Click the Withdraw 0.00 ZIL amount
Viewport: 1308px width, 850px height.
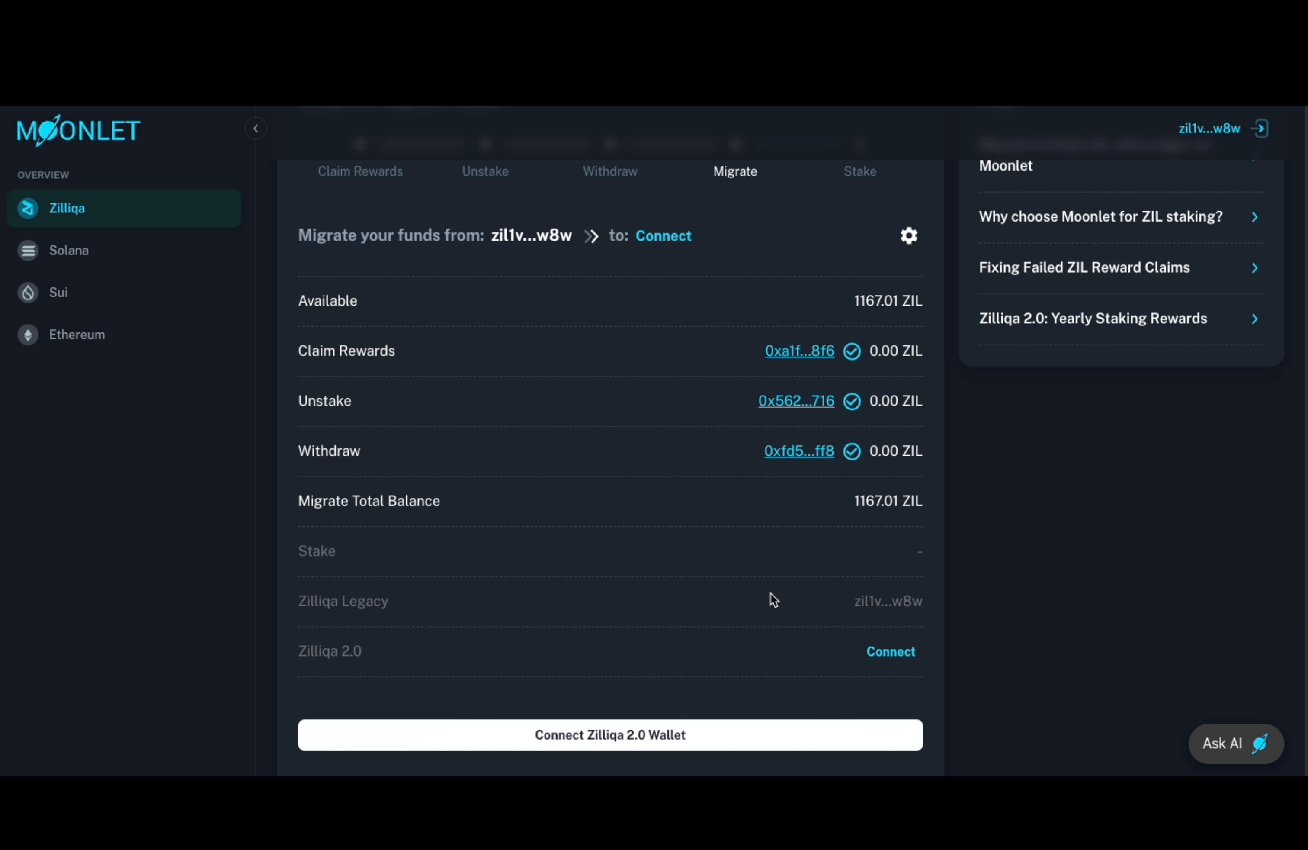[x=896, y=451]
